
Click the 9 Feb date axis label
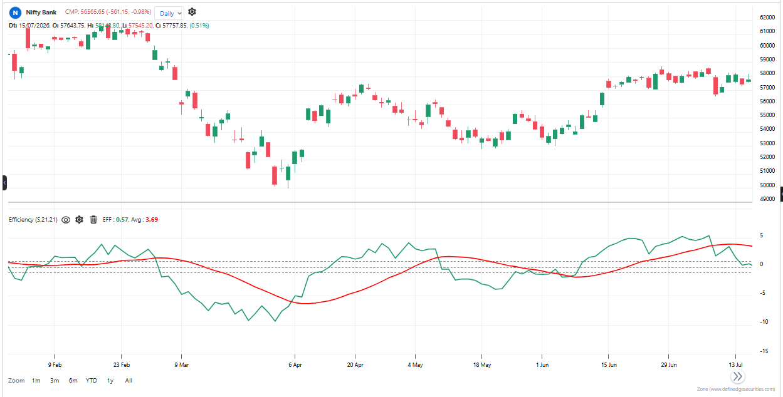click(x=54, y=364)
